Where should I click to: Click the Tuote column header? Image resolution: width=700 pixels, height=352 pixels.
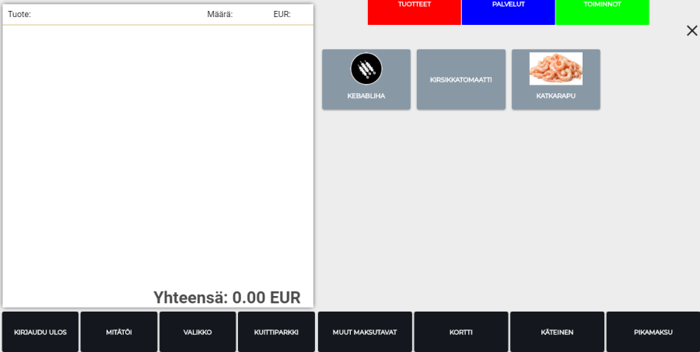pos(19,15)
